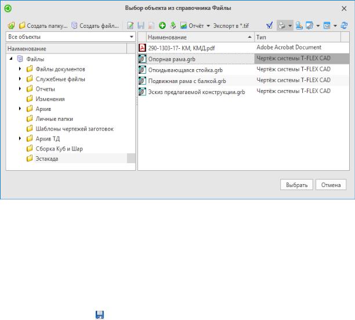The image size is (355, 320).
Task: Open the Отчёт dropdown arrow
Action: coord(208,26)
